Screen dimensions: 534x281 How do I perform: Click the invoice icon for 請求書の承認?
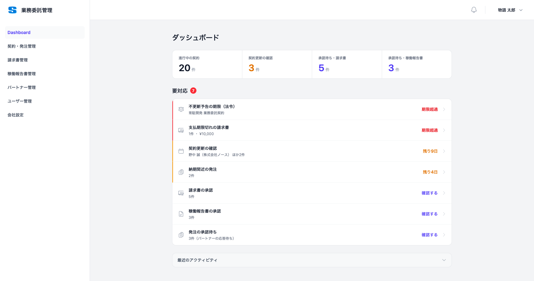(181, 193)
